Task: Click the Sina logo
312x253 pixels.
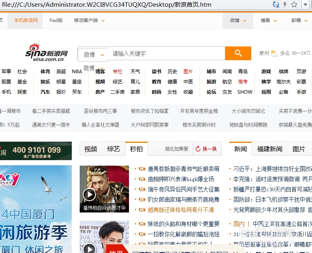Action: point(47,53)
